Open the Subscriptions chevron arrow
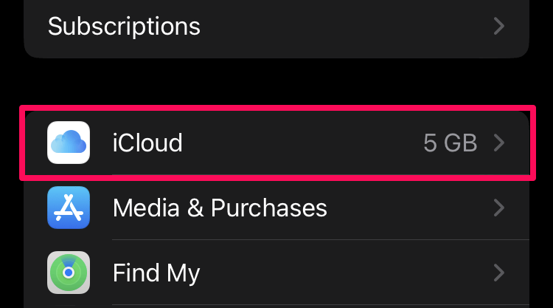 (499, 26)
